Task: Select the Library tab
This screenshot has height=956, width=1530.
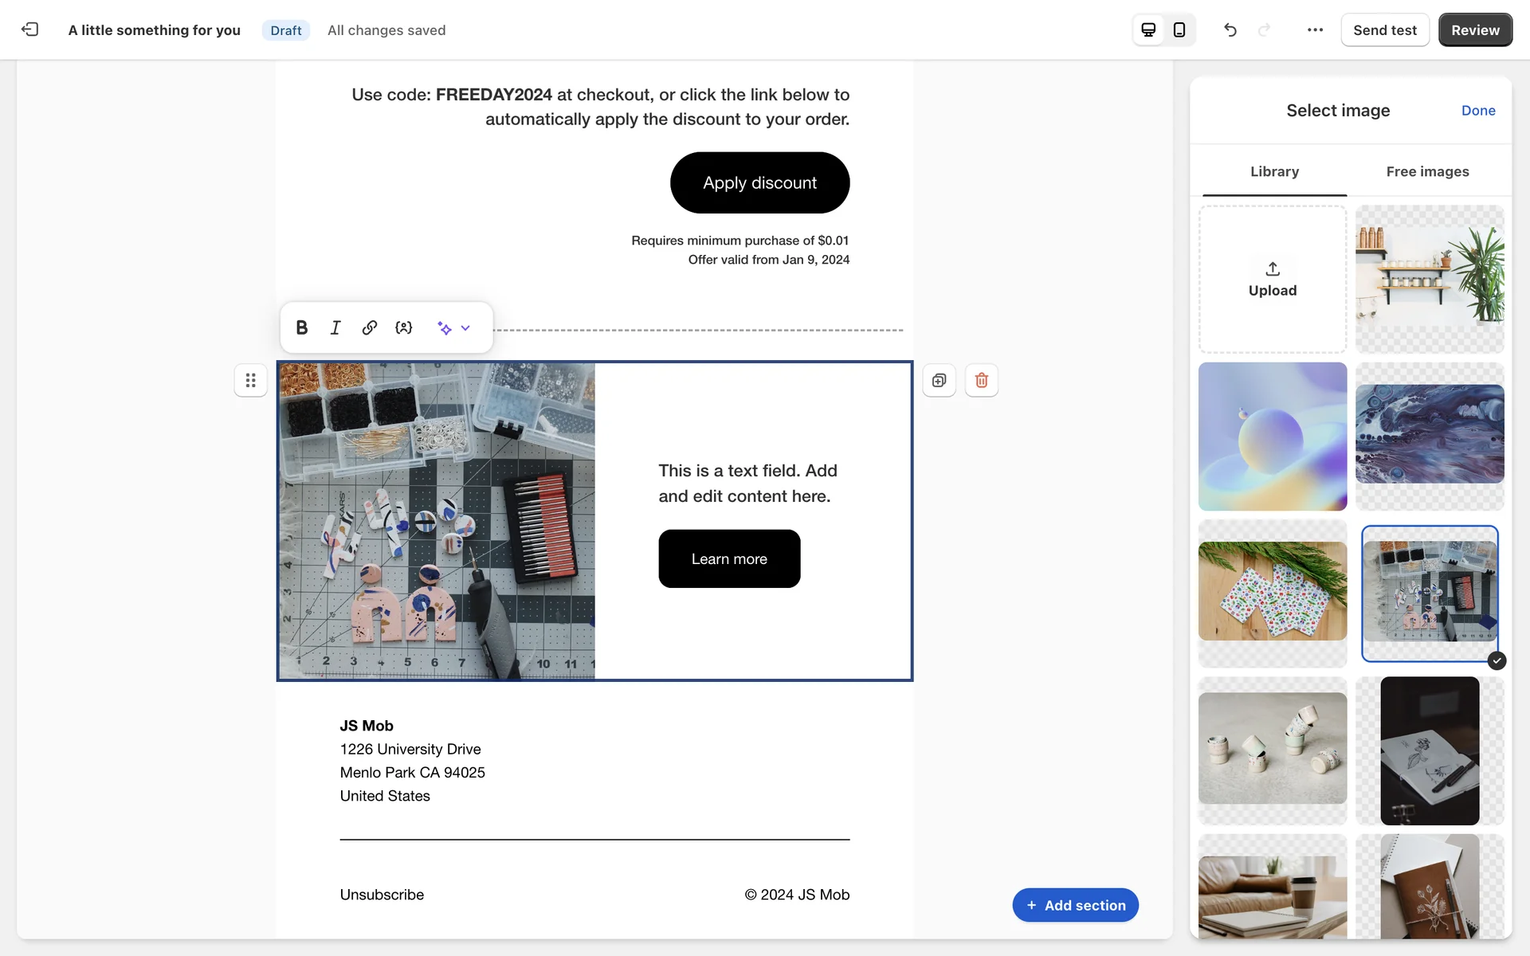Action: pos(1274,171)
